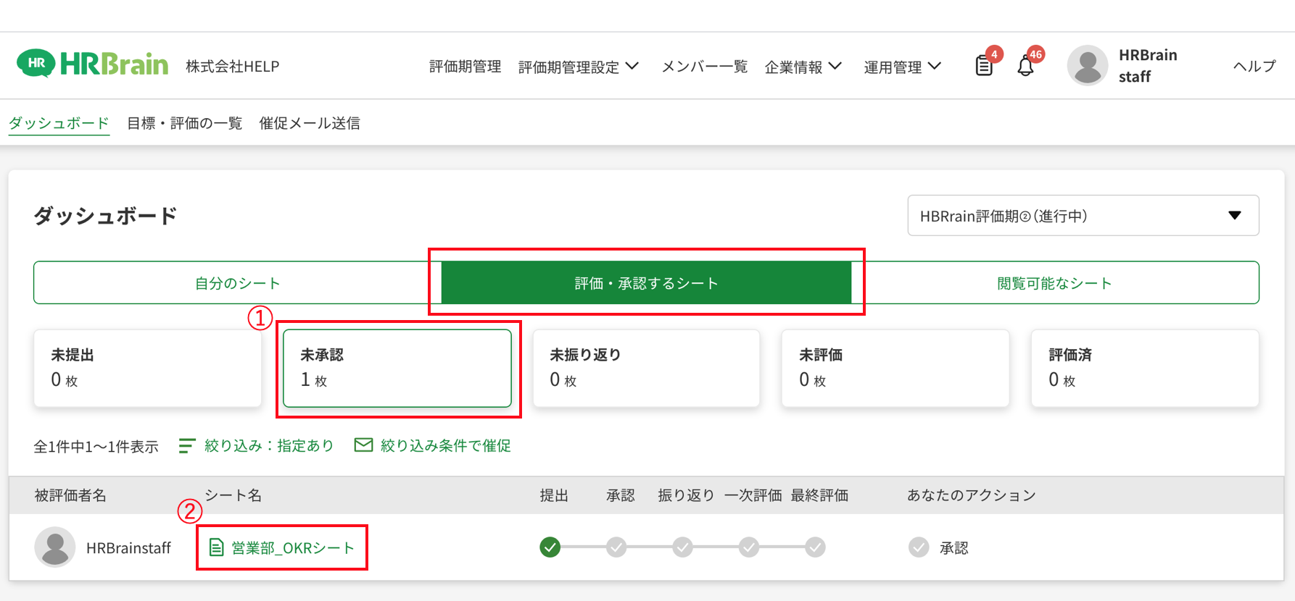Click the 最終評価 column header
1295x601 pixels.
point(819,495)
